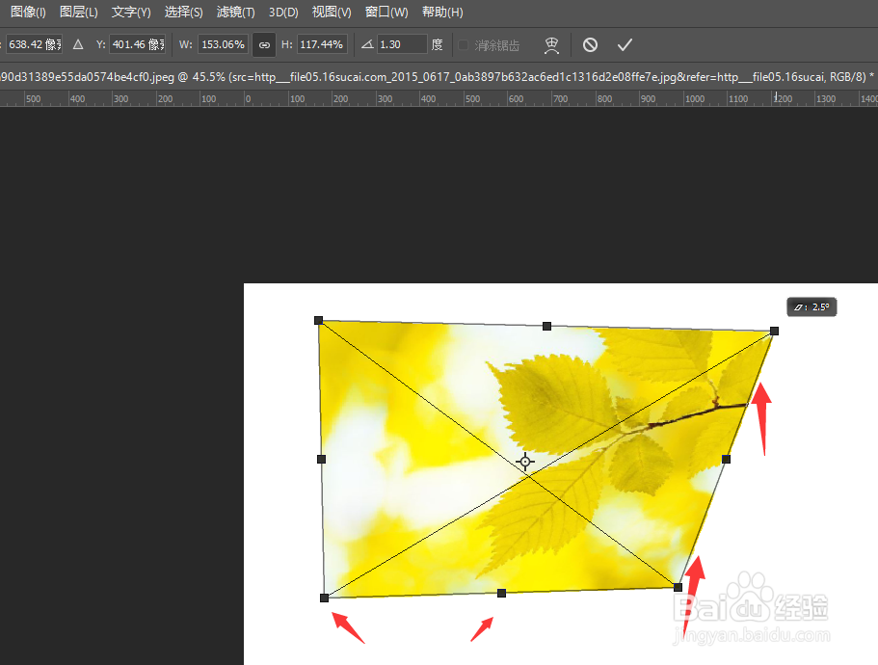Image resolution: width=878 pixels, height=665 pixels.
Task: Open the 图像(I) menu
Action: click(x=28, y=12)
